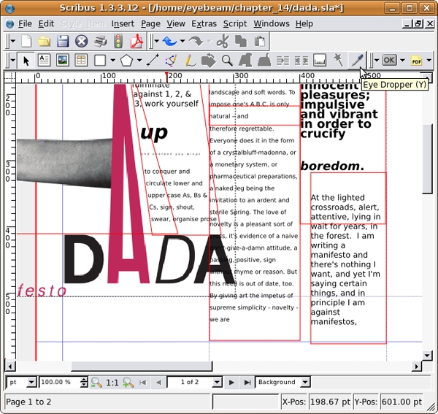Go to next page arrow button
Image resolution: width=438 pixels, height=414 pixels.
click(231, 382)
